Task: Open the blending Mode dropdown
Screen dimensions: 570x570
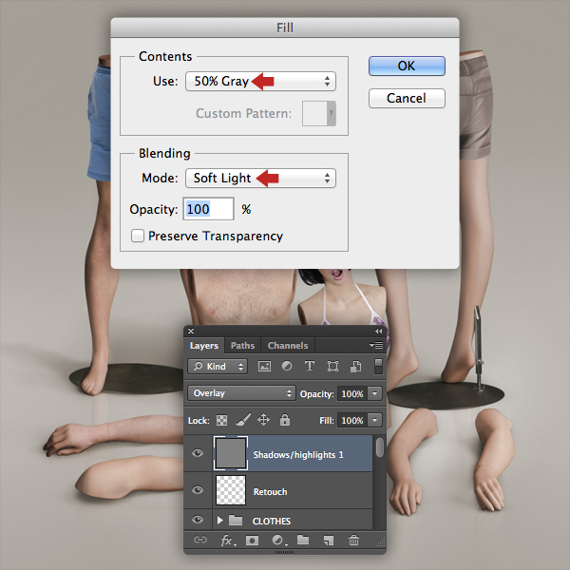Action: [260, 179]
